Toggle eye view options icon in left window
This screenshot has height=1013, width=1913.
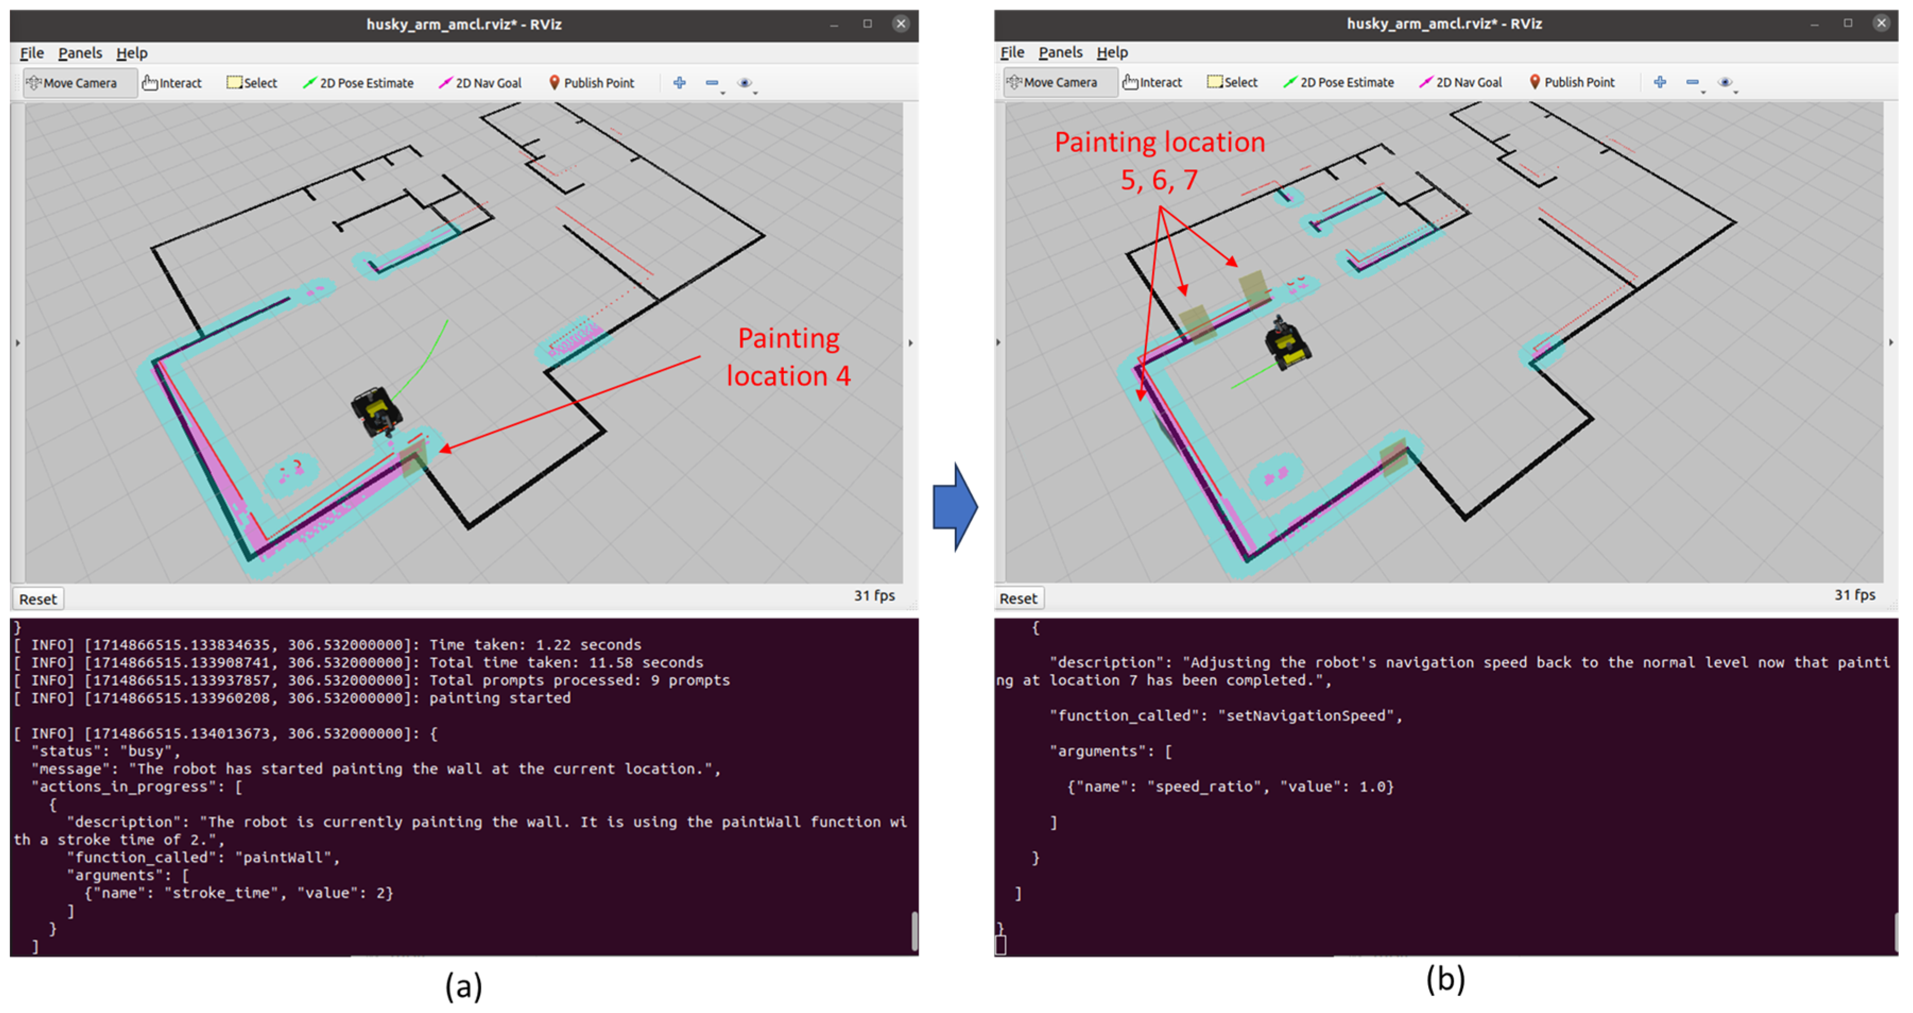tap(745, 83)
